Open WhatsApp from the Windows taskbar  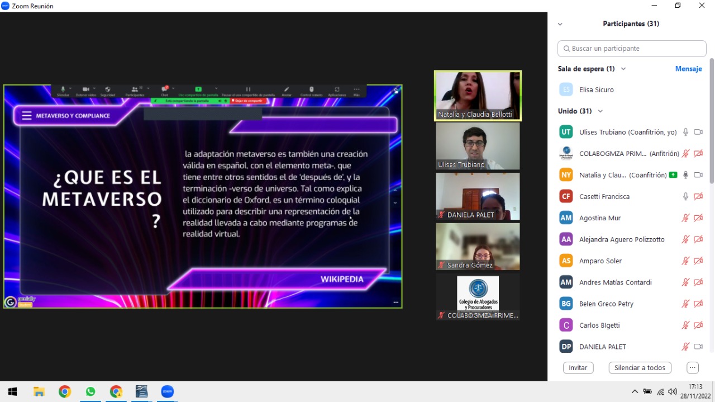(90, 391)
